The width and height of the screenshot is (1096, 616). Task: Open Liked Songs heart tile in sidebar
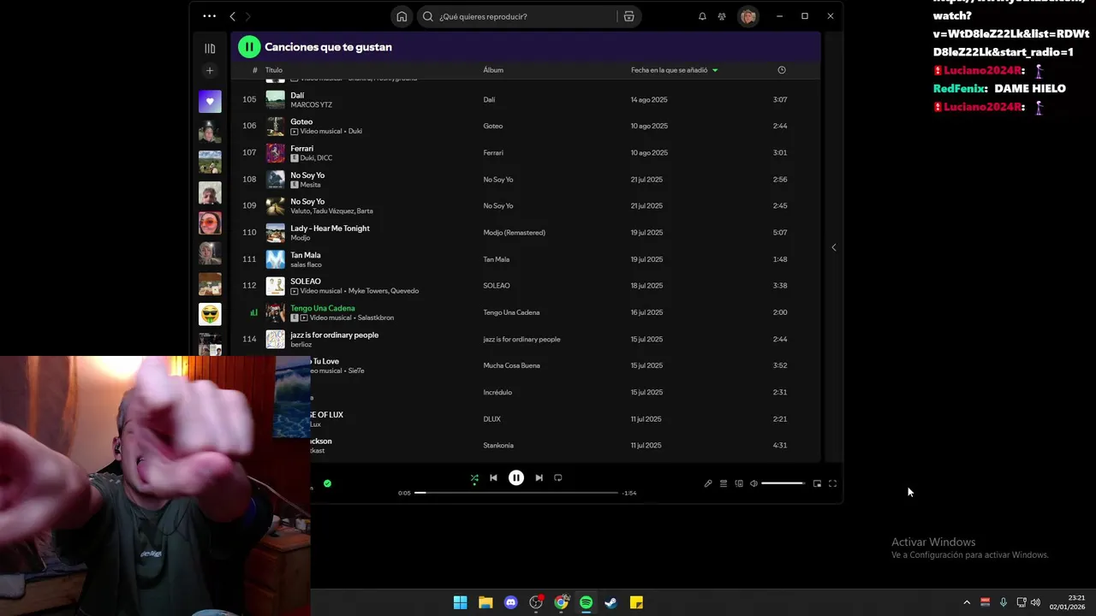[x=210, y=101]
